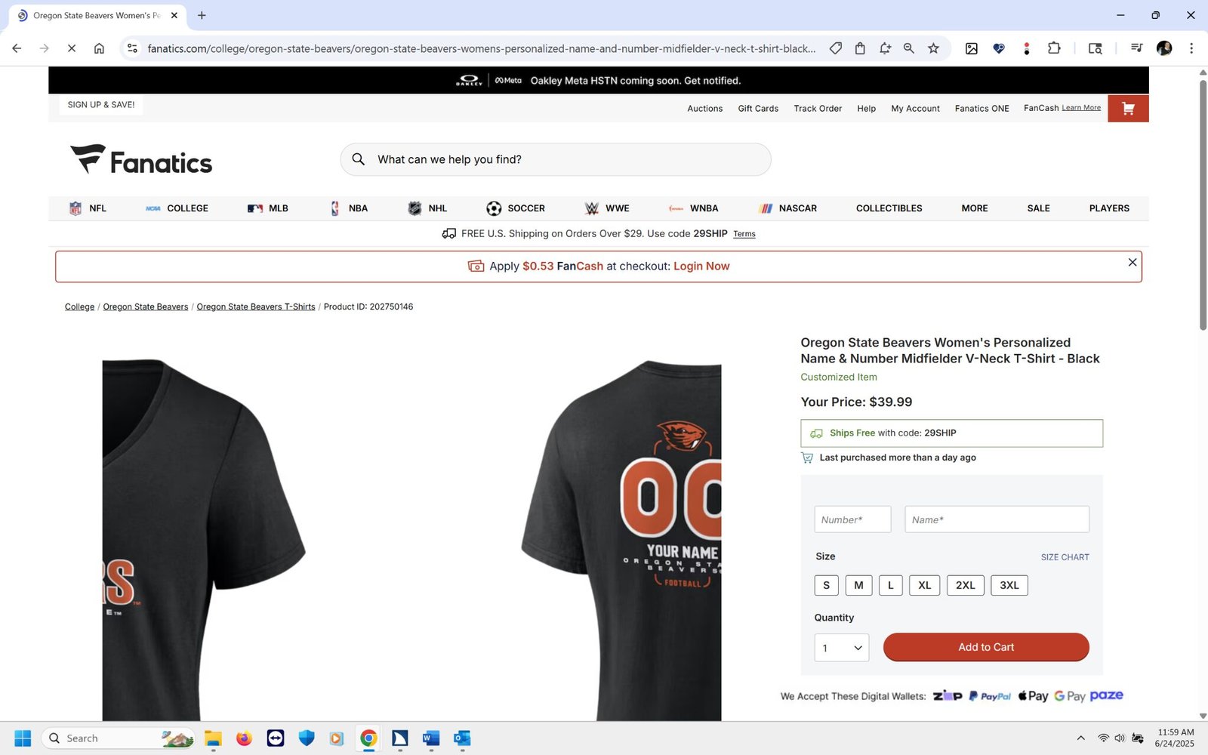The image size is (1208, 755).
Task: Launch Firefox from the taskbar
Action: click(244, 738)
